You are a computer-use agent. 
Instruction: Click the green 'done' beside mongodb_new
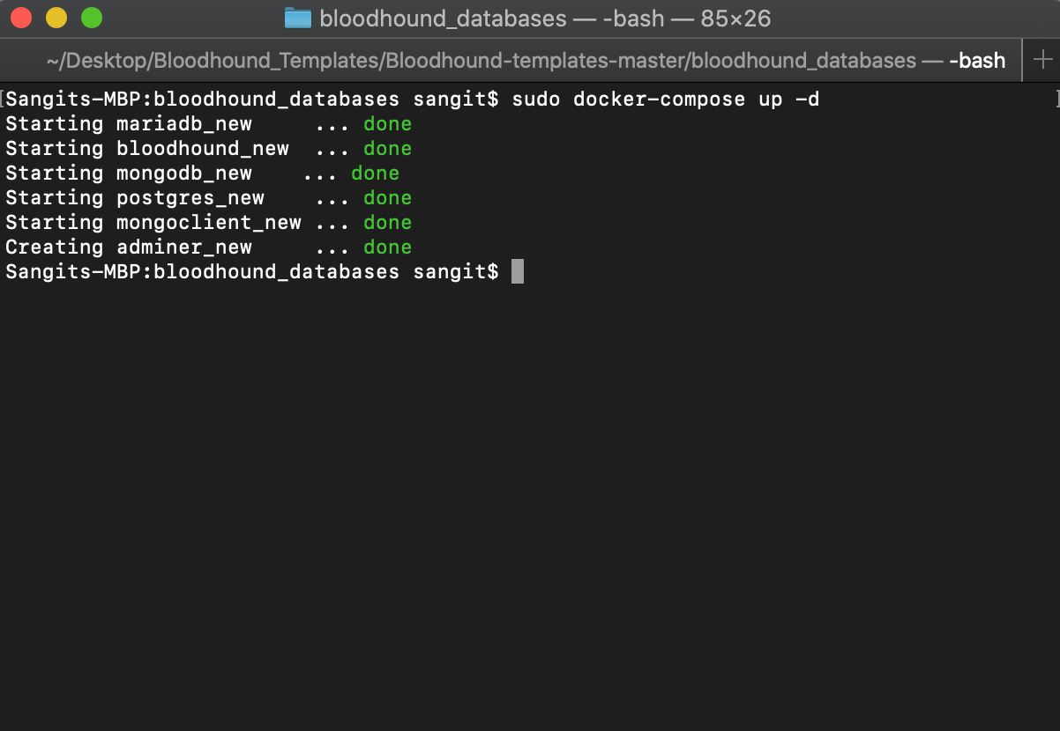(x=376, y=174)
